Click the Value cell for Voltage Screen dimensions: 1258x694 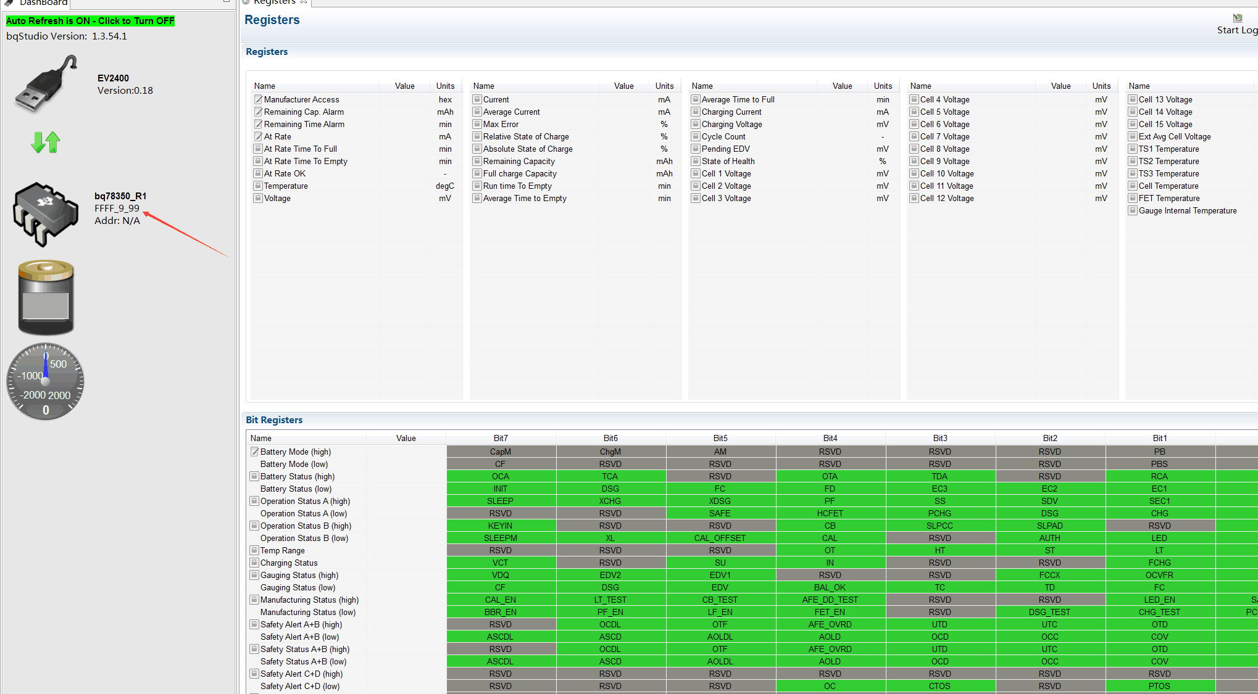[404, 198]
